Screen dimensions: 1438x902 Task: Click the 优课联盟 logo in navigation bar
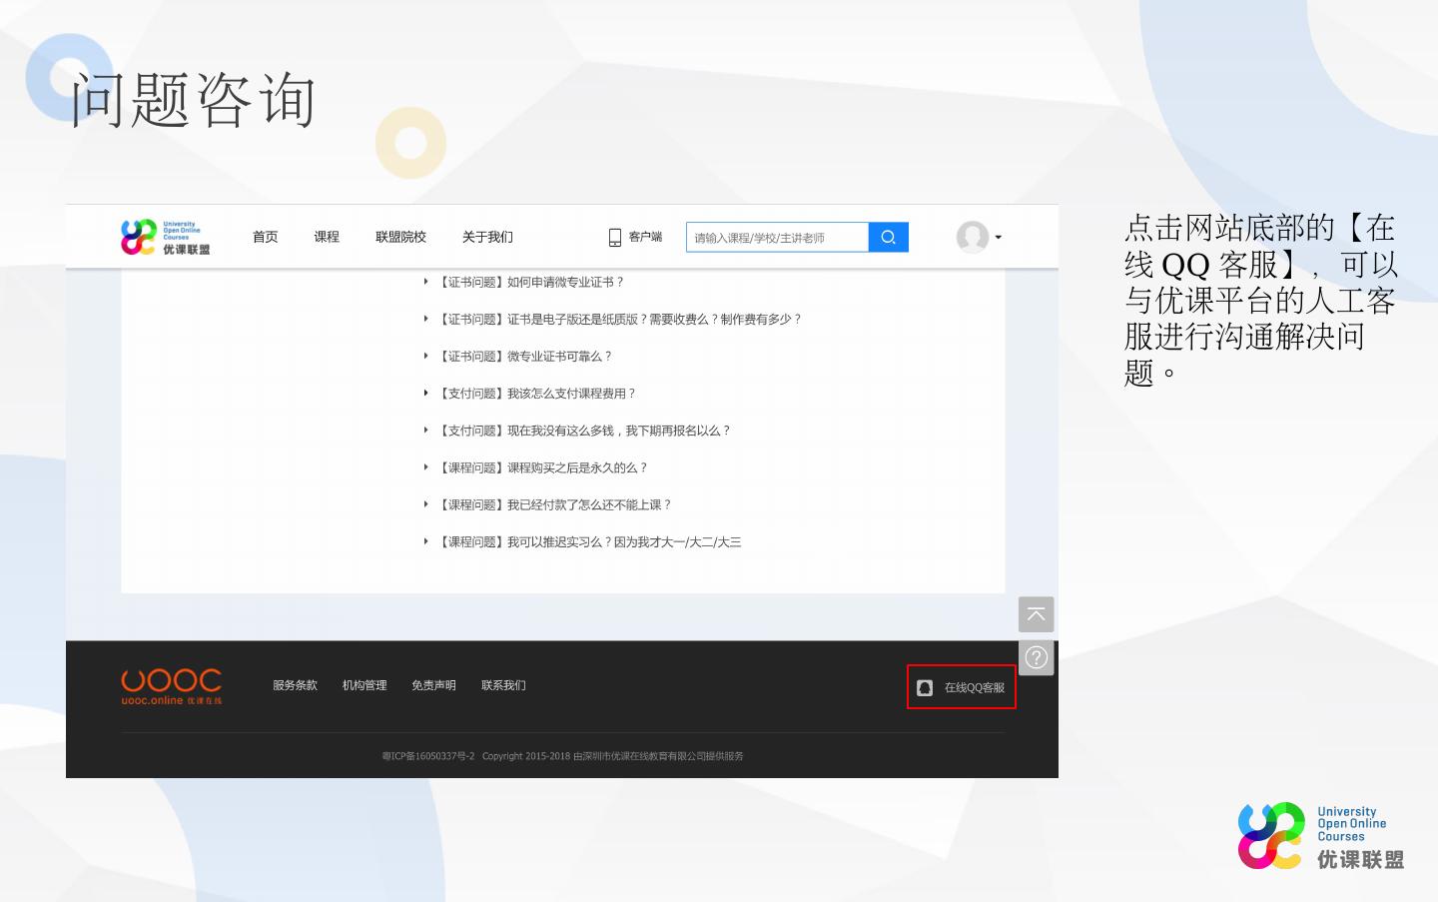pos(166,237)
